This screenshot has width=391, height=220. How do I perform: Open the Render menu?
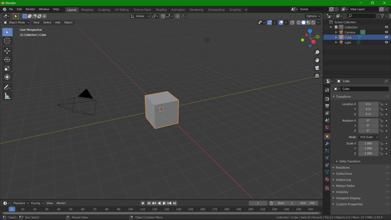click(30, 9)
